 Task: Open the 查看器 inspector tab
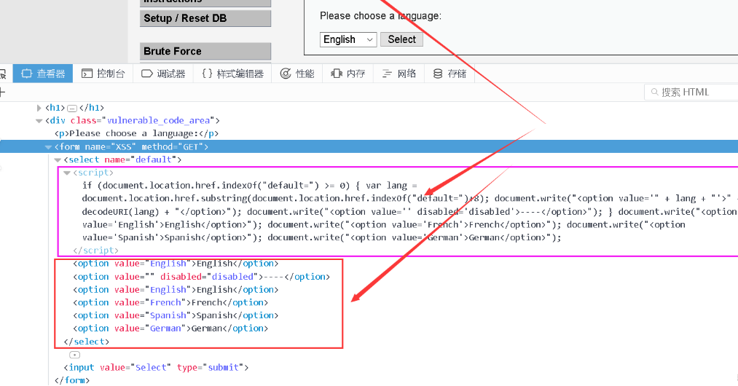pos(43,74)
